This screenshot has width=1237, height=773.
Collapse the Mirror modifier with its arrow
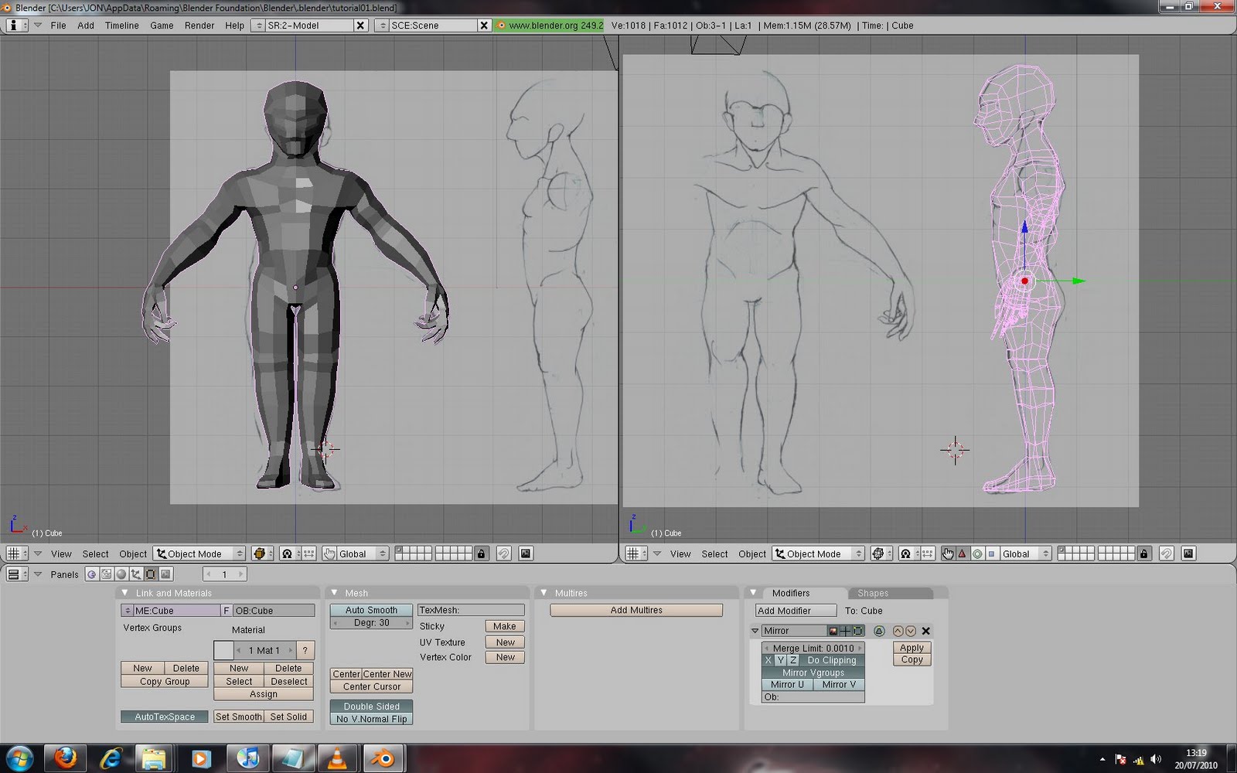(x=755, y=631)
